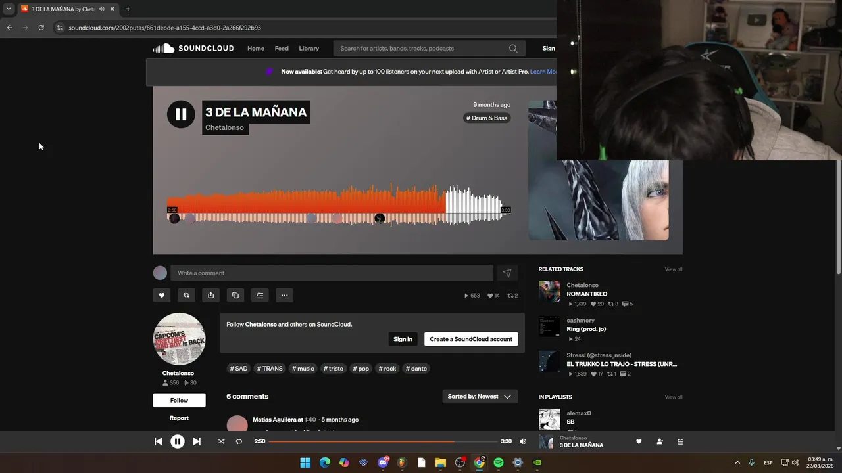This screenshot has height=473, width=842.
Task: Open the Windows Start menu
Action: pyautogui.click(x=305, y=462)
